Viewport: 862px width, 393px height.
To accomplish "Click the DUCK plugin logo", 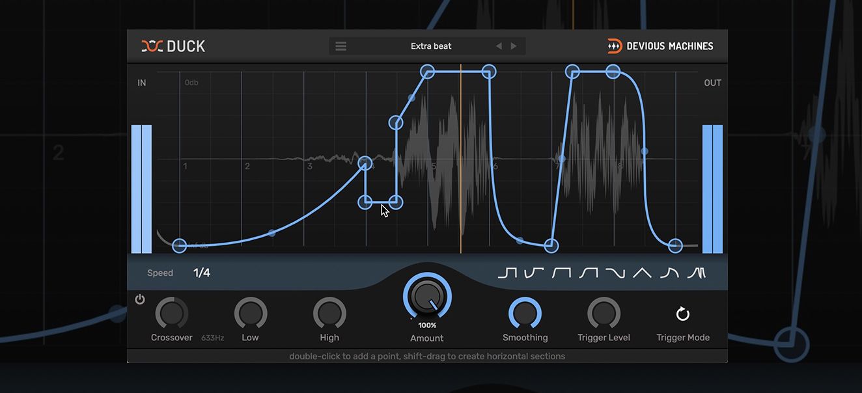I will 173,46.
